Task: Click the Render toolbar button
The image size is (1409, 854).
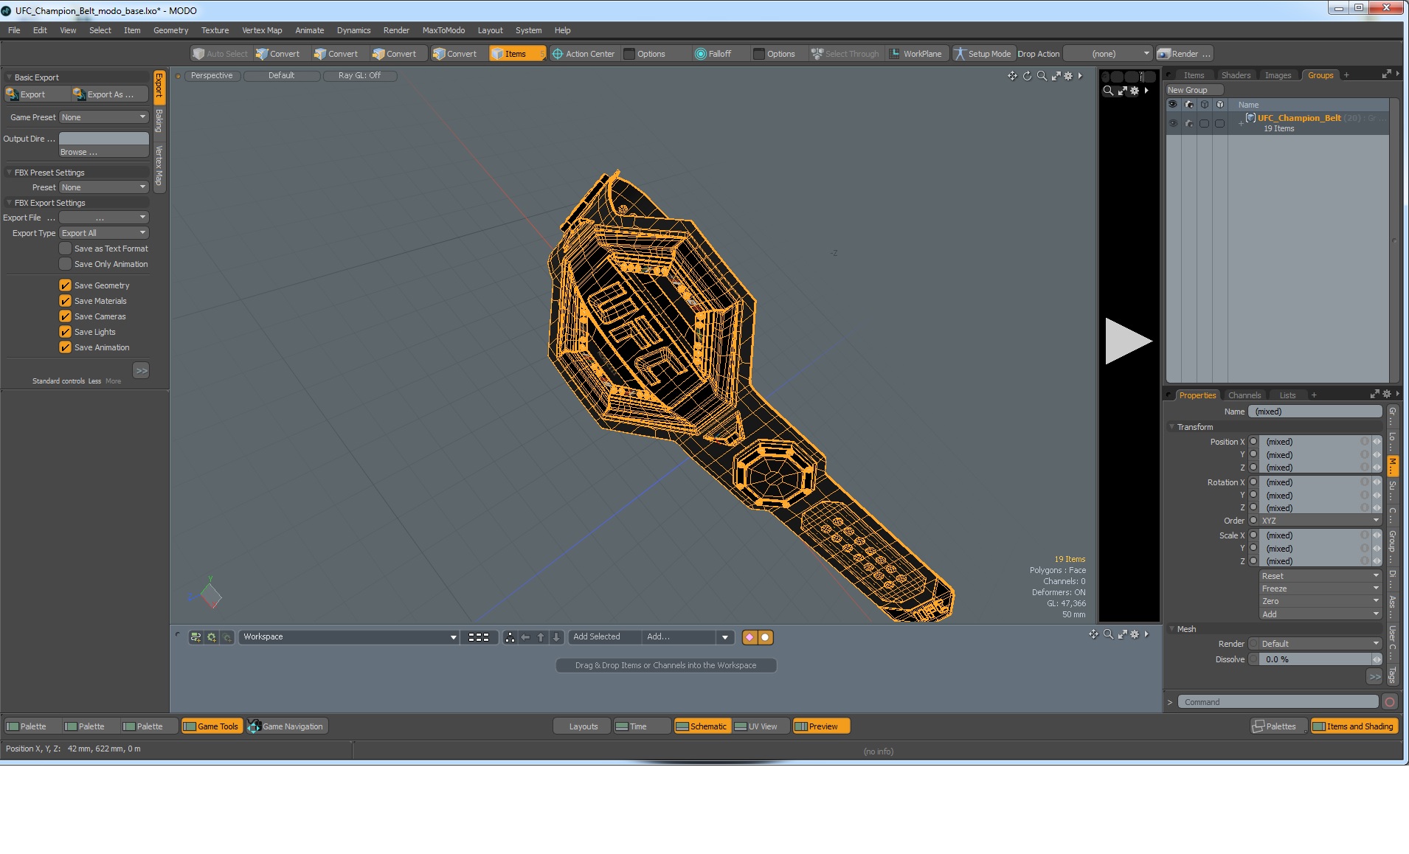Action: (1184, 54)
